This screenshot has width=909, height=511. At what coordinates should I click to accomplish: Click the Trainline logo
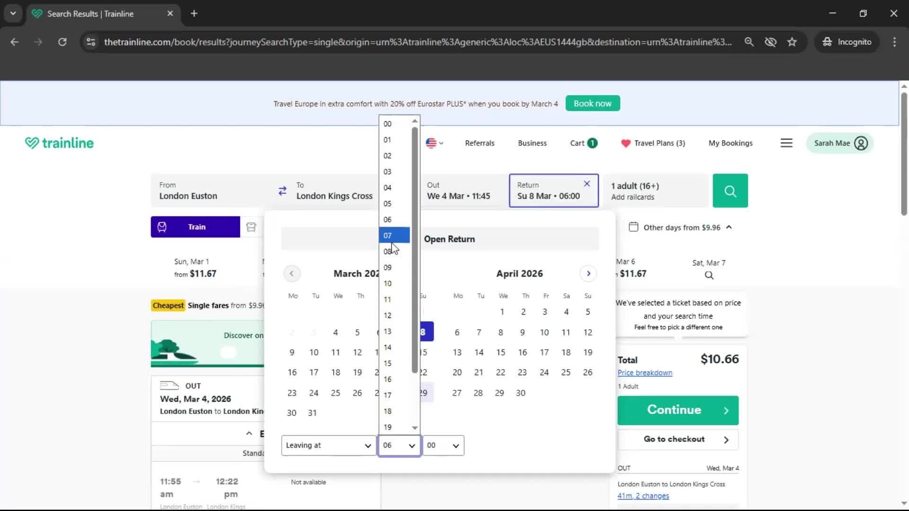click(59, 142)
